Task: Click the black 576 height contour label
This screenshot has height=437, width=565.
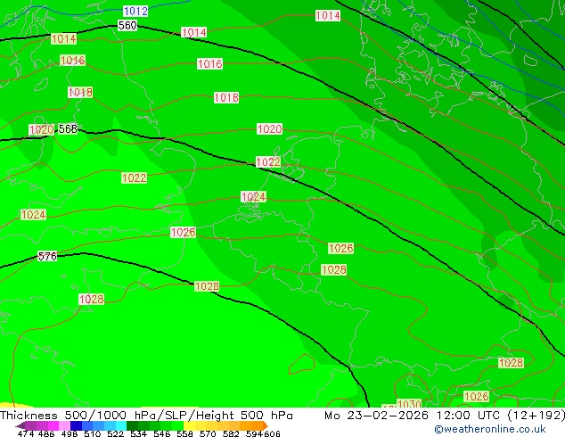Action: [x=47, y=256]
